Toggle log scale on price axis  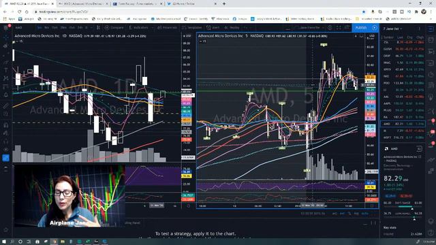pyautogui.click(x=356, y=214)
